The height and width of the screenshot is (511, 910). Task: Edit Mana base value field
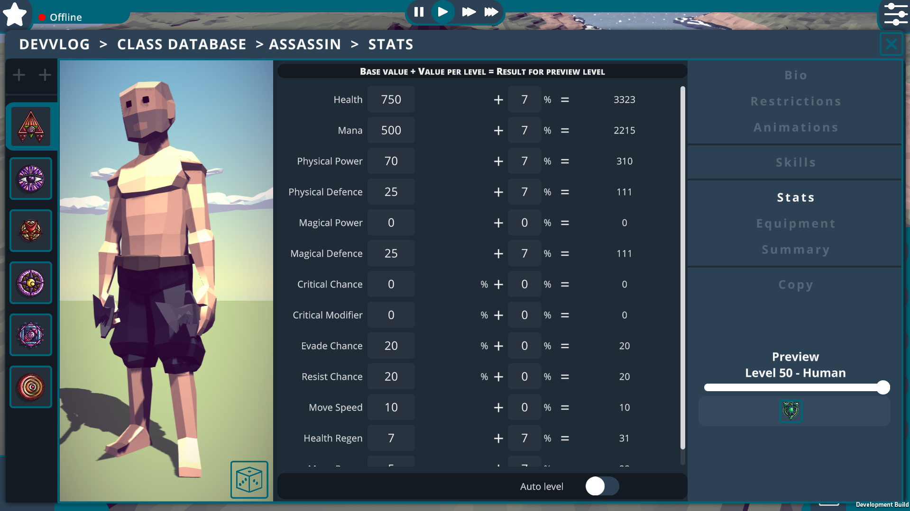tap(391, 130)
